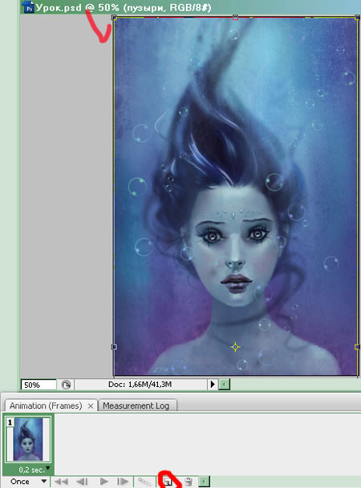This screenshot has height=488, width=361.
Task: Click the Photoshop document icon in title bar
Action: 28,7
